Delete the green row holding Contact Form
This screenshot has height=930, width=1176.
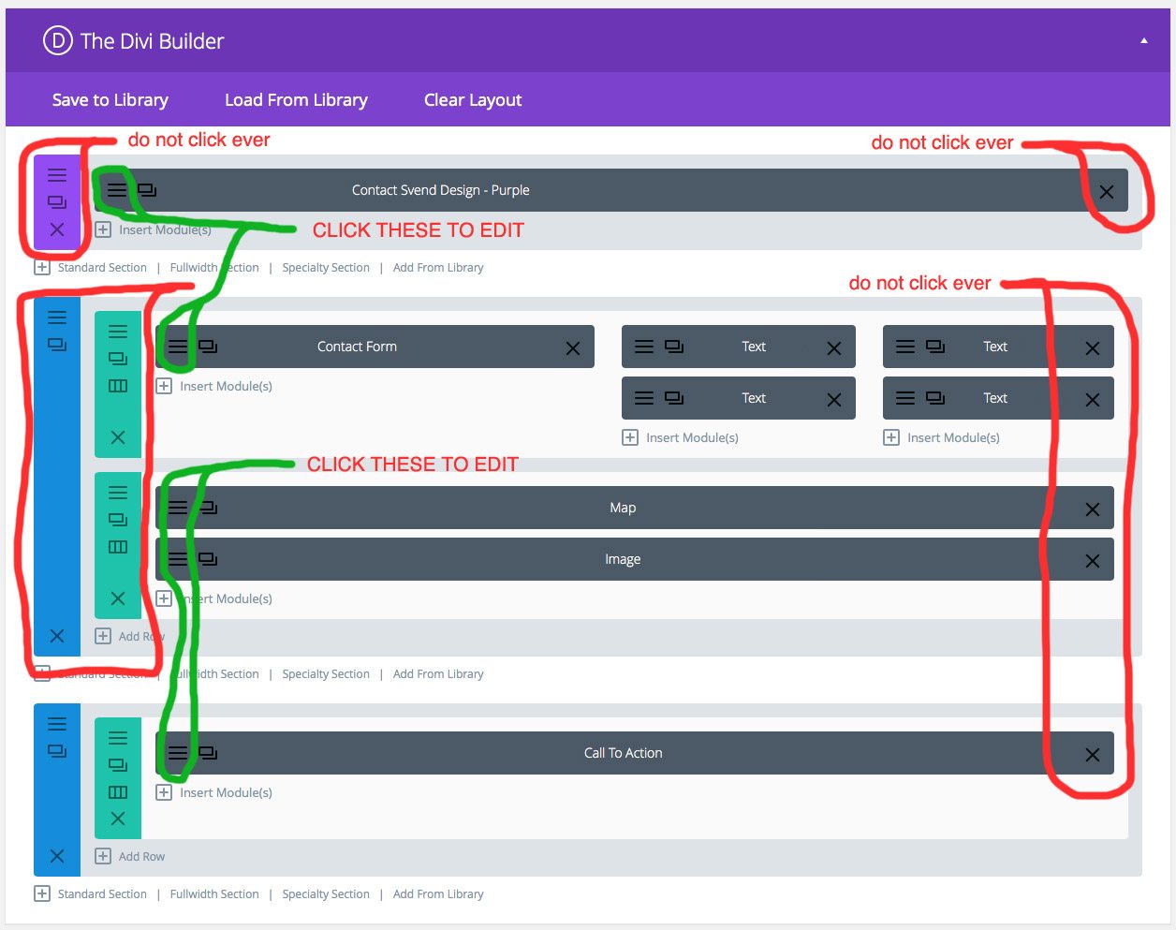(118, 437)
